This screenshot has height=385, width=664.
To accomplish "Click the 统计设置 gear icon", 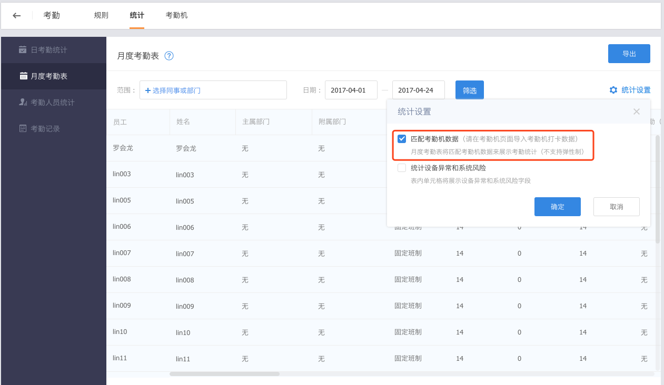I will 613,90.
